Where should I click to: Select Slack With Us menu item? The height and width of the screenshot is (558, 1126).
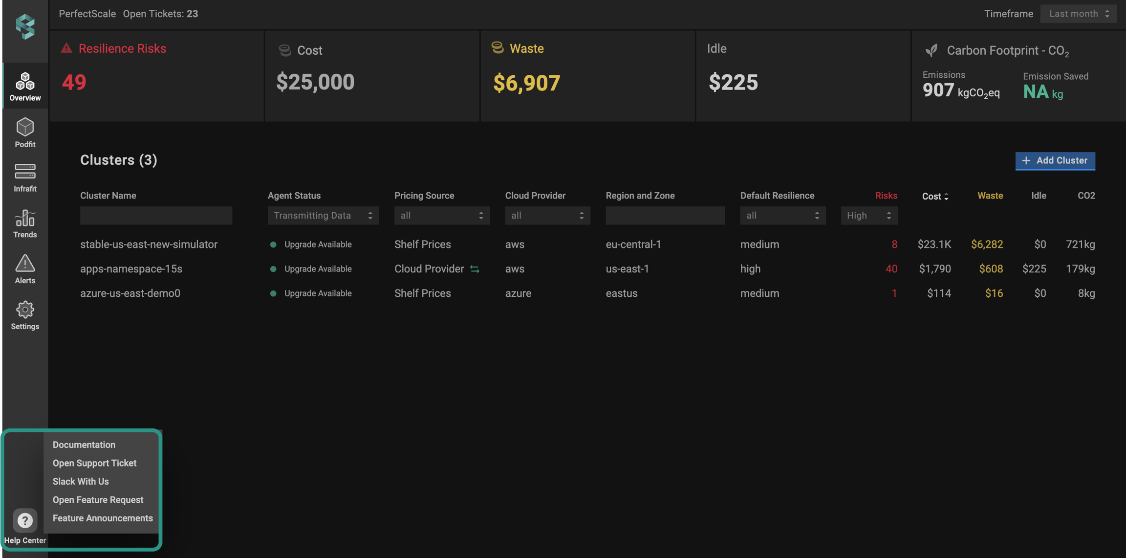81,481
